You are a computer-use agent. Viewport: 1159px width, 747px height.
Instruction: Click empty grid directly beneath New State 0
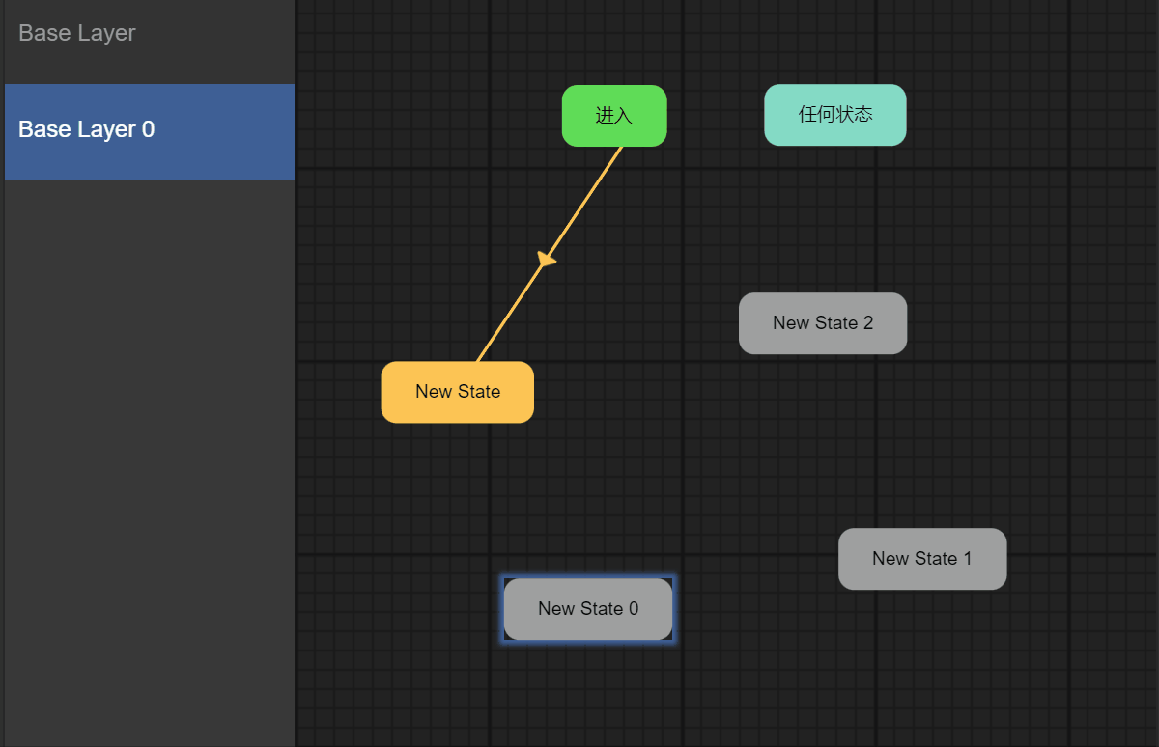pyautogui.click(x=588, y=693)
